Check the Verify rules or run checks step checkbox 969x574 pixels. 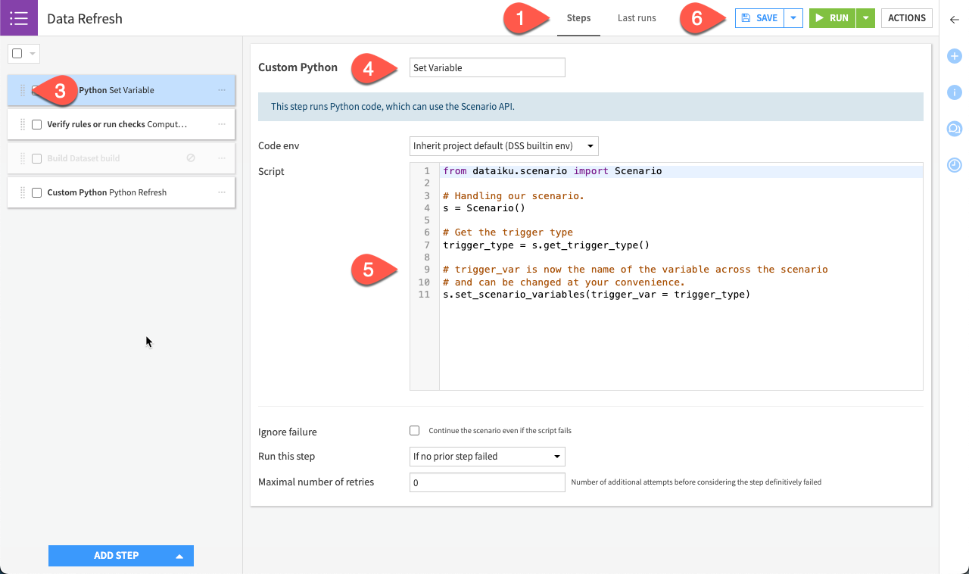(36, 123)
